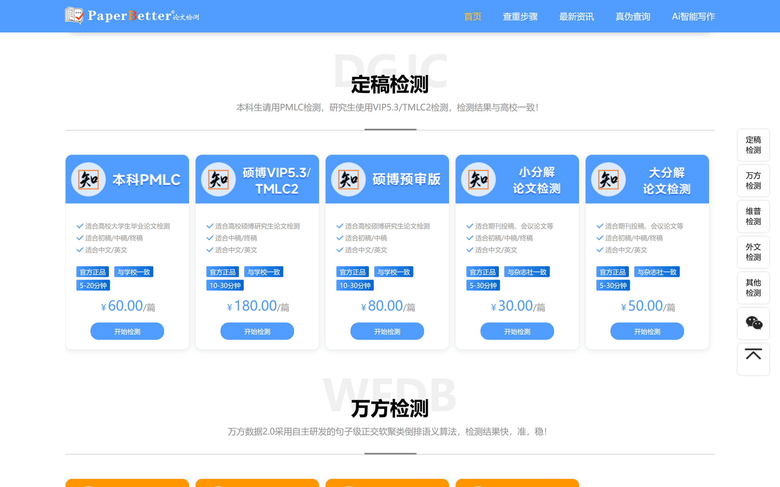
Task: Click the 知 icon on 硕博预审版 card
Action: [349, 179]
